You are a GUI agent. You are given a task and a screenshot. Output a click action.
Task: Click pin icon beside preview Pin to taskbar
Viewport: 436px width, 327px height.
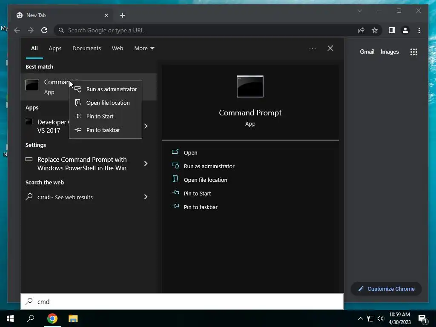pos(175,206)
